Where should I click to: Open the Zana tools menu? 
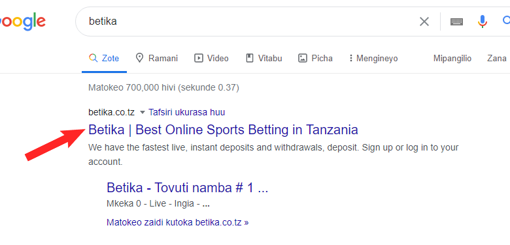[x=497, y=59]
